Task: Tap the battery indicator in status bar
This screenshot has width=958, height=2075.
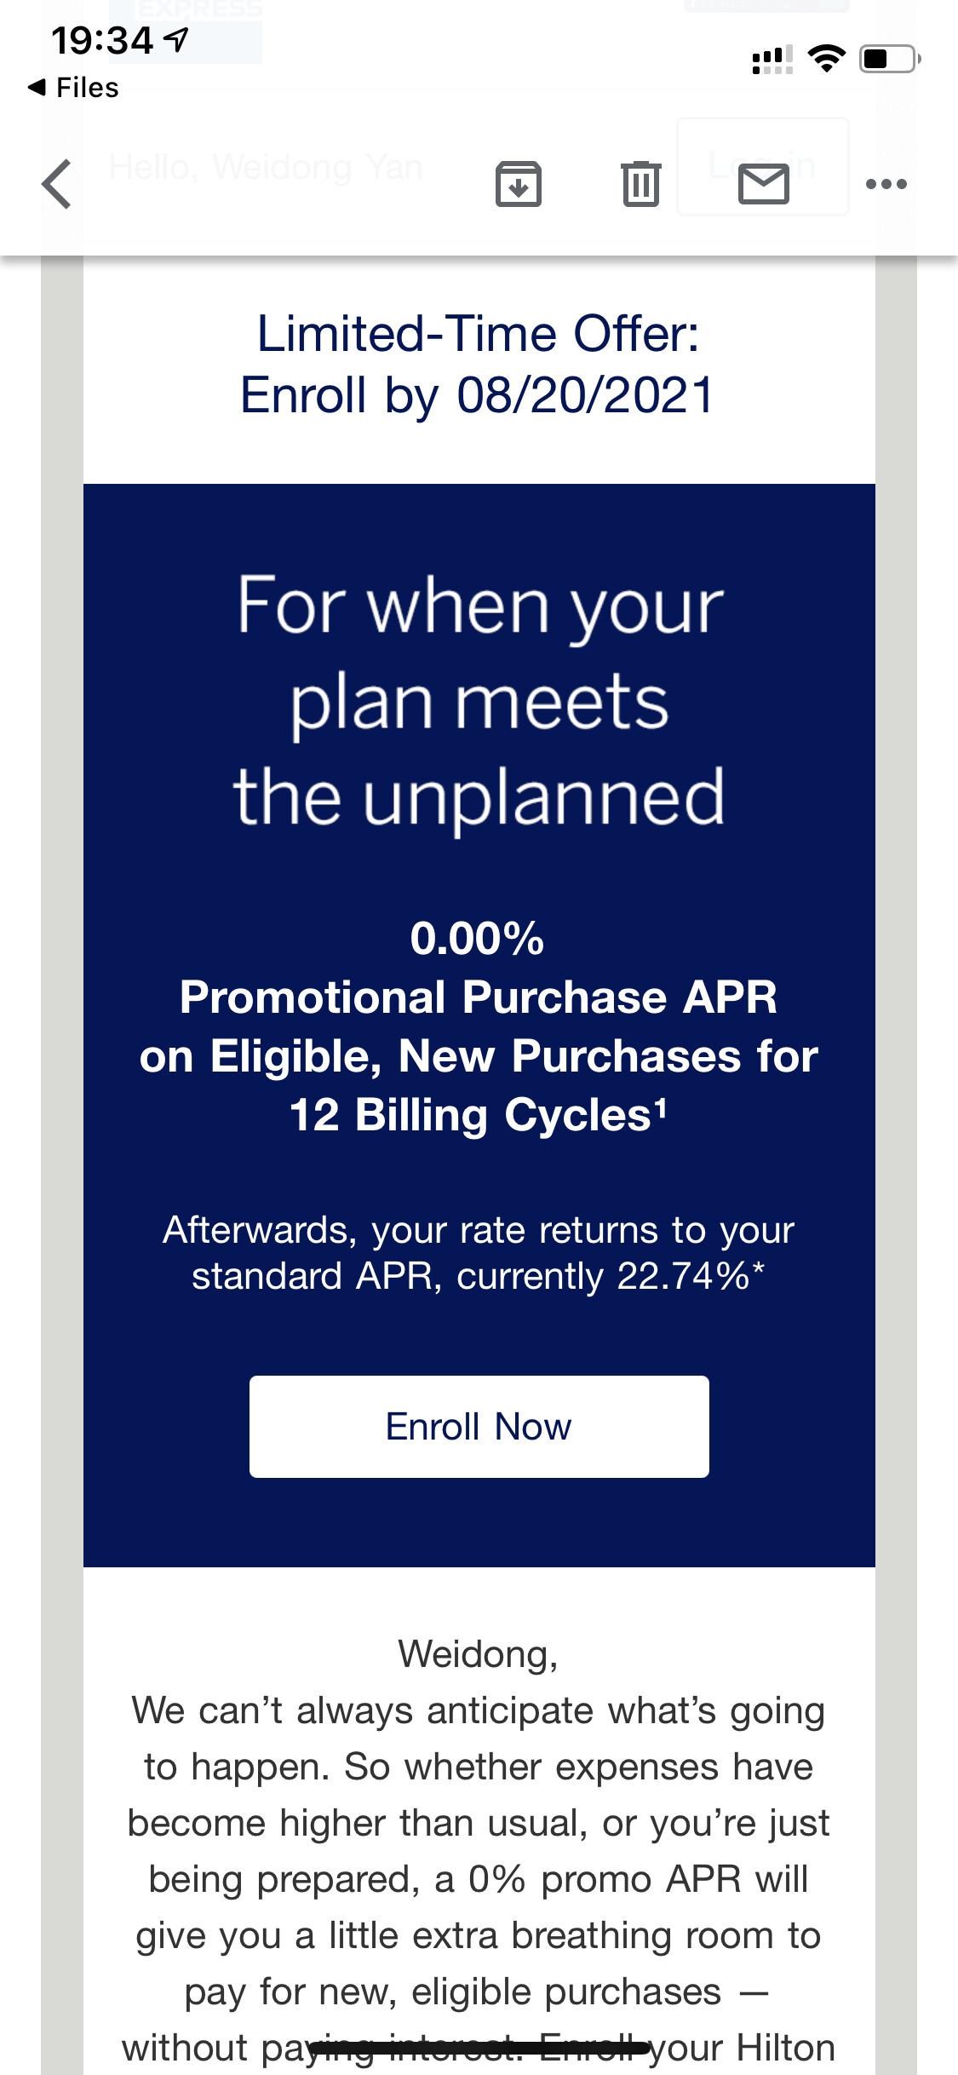Action: click(x=889, y=59)
